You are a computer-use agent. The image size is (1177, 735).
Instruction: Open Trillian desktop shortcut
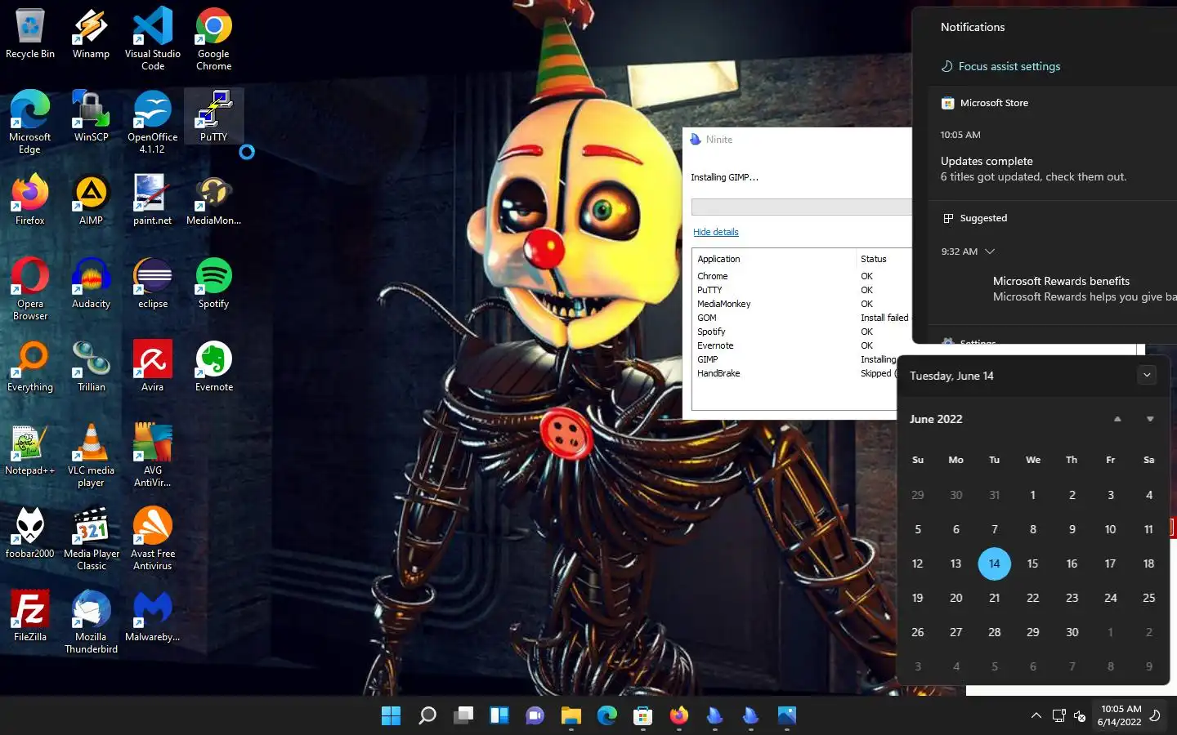[91, 367]
